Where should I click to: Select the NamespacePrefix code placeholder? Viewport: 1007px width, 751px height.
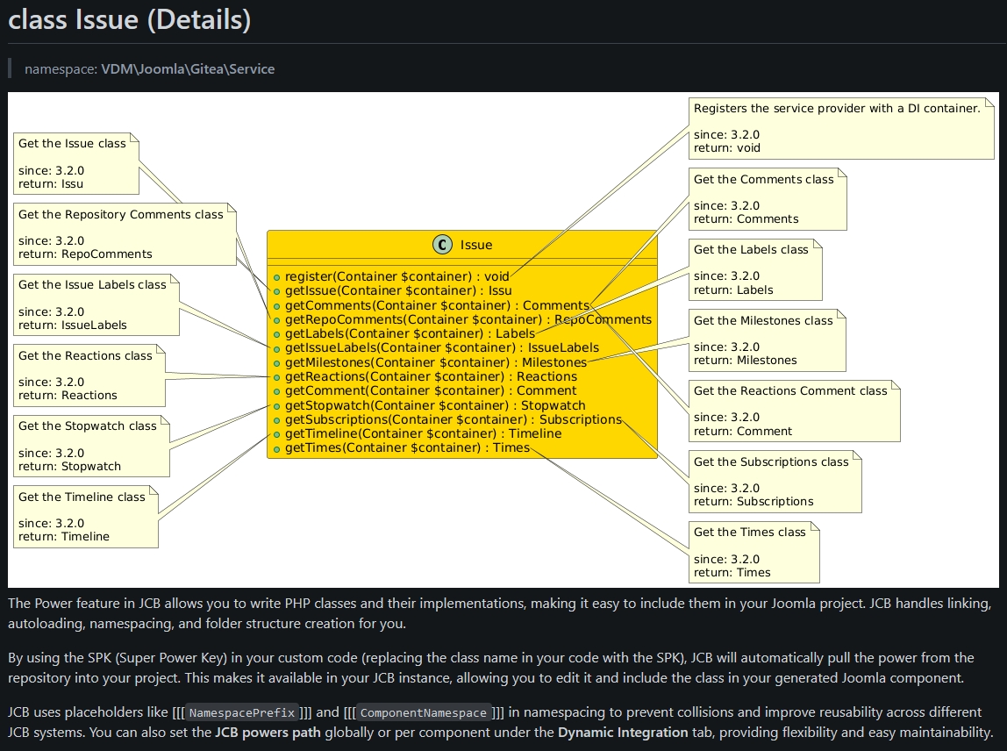click(241, 712)
